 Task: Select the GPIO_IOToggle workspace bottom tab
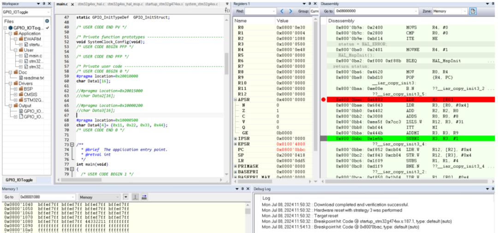(19, 180)
